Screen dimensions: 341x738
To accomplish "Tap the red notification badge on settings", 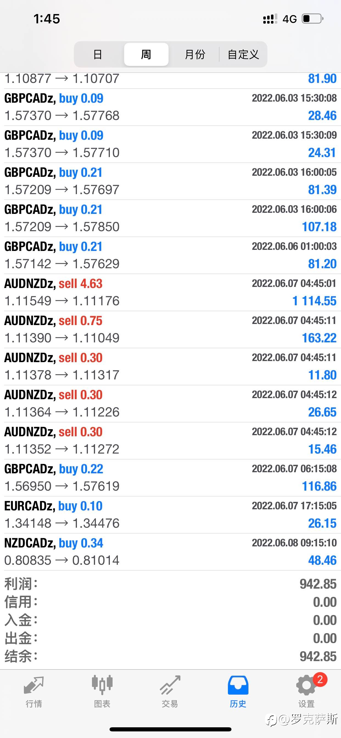I will click(x=320, y=679).
